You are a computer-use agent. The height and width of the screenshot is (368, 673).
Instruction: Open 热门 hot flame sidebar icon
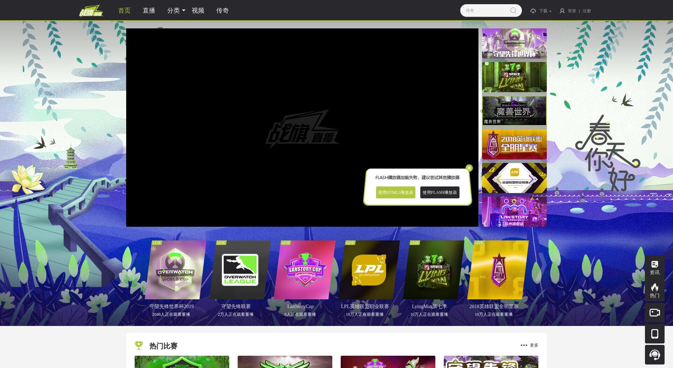(654, 290)
